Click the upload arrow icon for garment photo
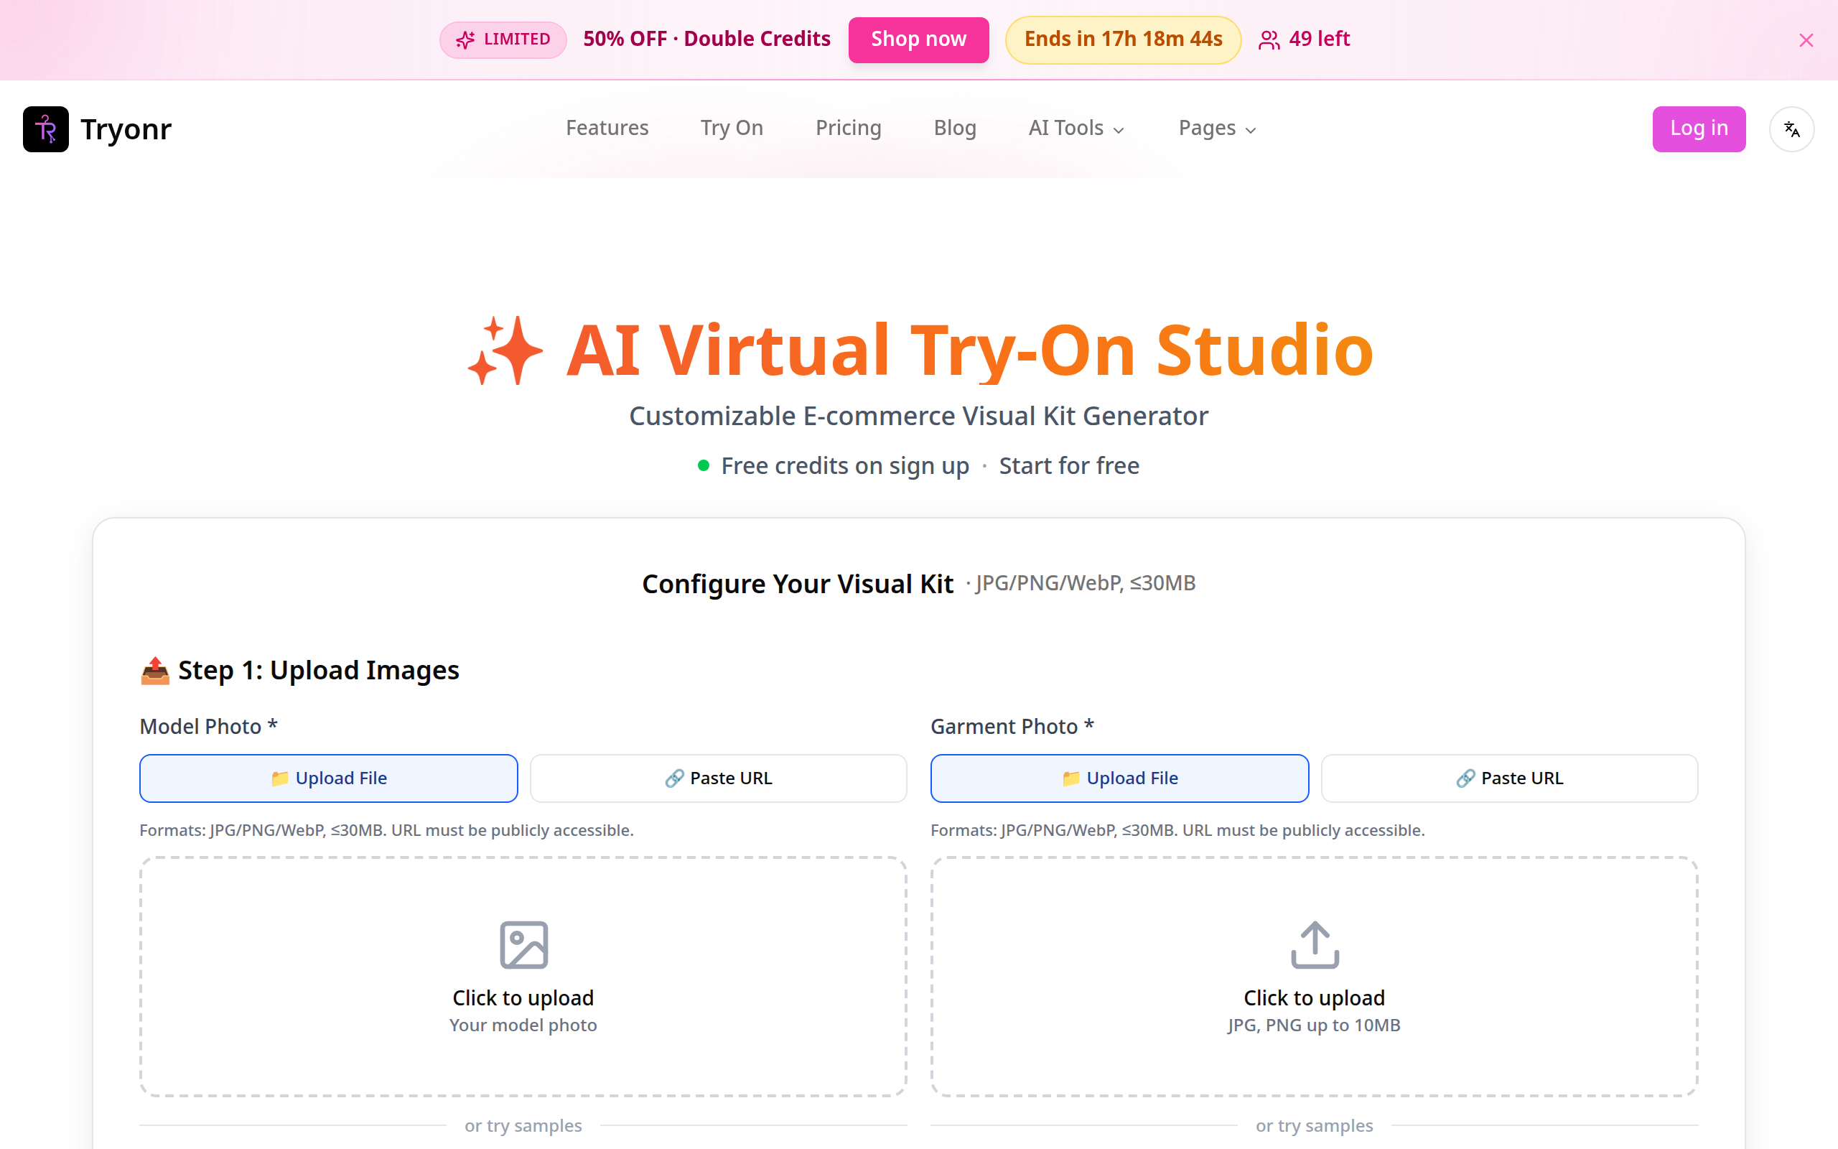This screenshot has height=1149, width=1838. click(x=1314, y=944)
